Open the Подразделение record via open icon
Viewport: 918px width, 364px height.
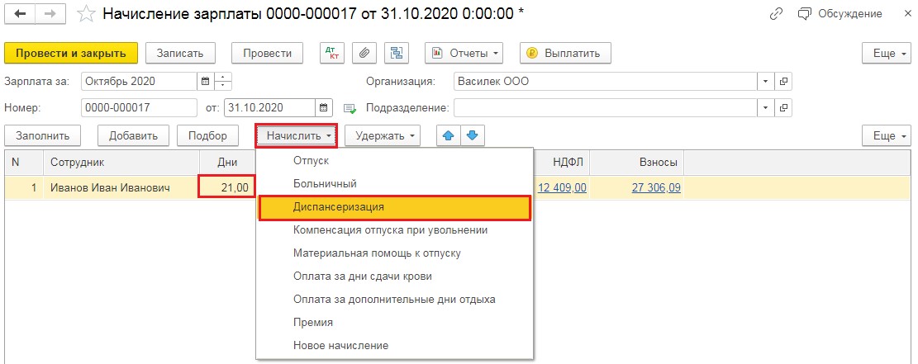click(x=783, y=107)
